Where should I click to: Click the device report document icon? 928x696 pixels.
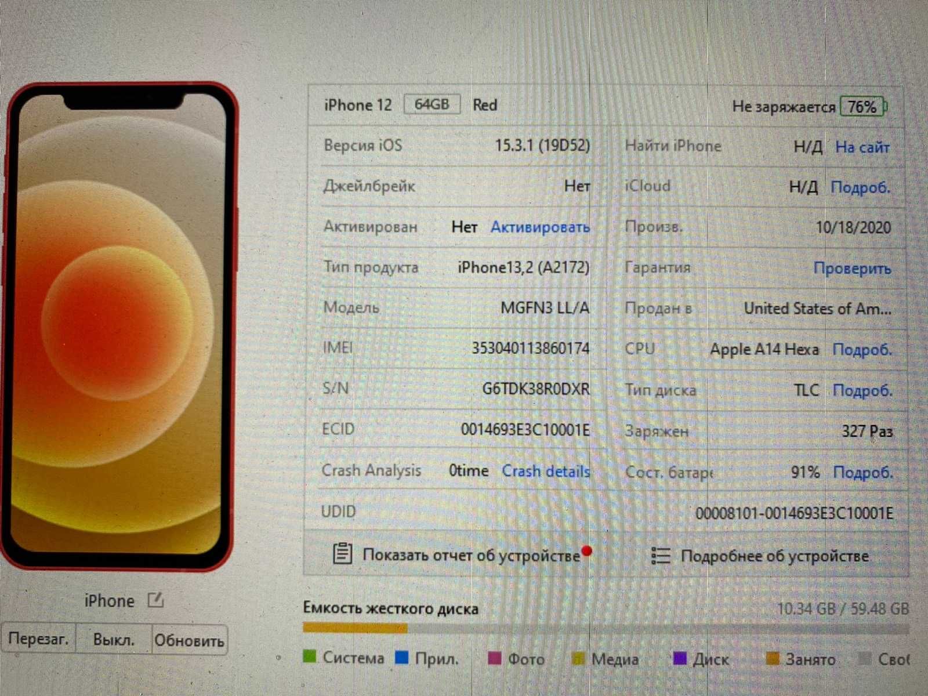pos(342,554)
